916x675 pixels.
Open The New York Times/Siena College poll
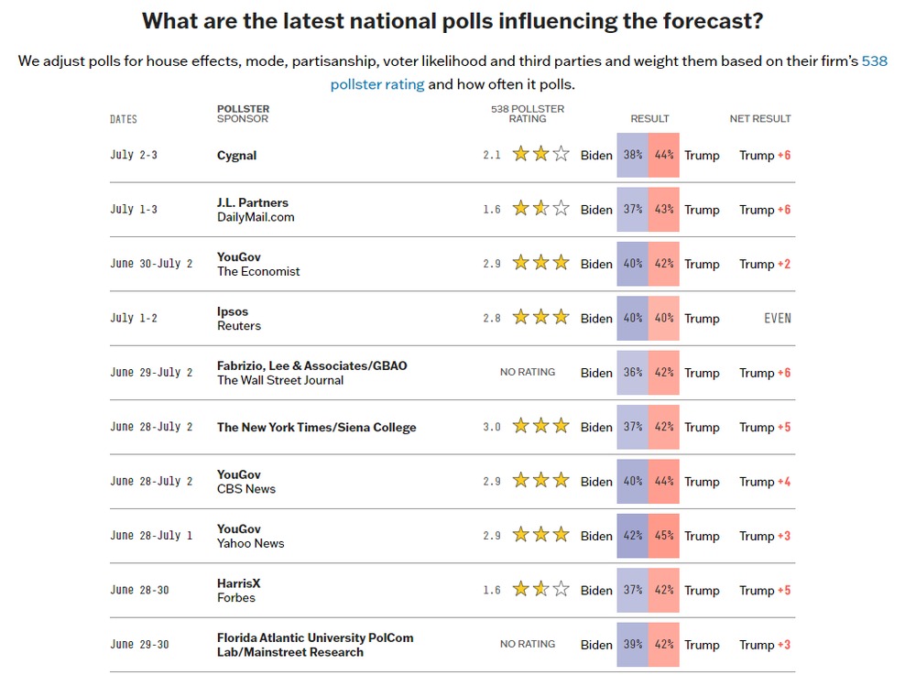[x=317, y=427]
